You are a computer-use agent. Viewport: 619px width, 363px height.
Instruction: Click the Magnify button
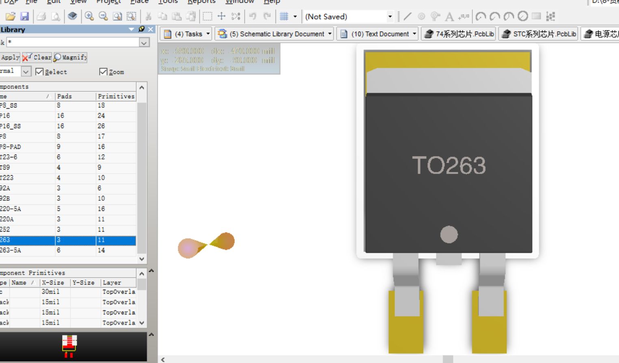click(70, 57)
